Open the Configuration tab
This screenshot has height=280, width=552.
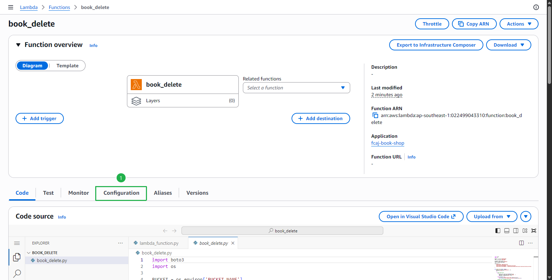pos(121,193)
